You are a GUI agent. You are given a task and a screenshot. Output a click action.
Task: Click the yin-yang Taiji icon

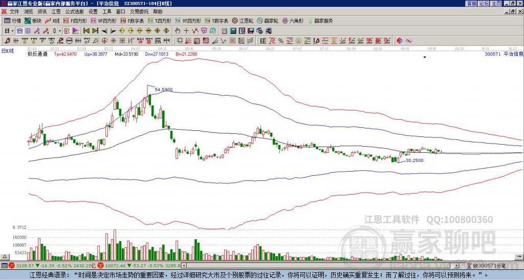(x=400, y=41)
